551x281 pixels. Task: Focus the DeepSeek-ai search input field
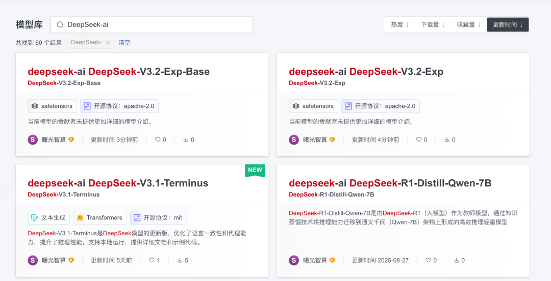coord(158,24)
